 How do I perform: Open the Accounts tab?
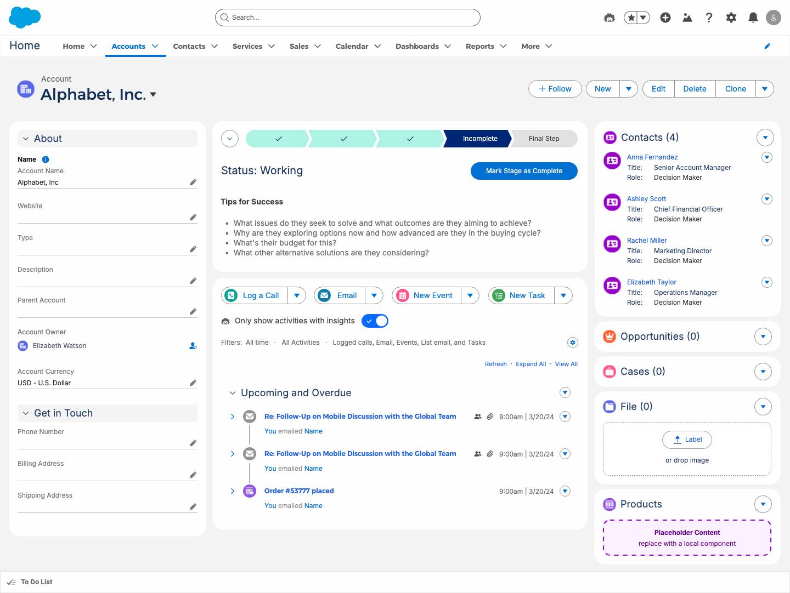128,47
